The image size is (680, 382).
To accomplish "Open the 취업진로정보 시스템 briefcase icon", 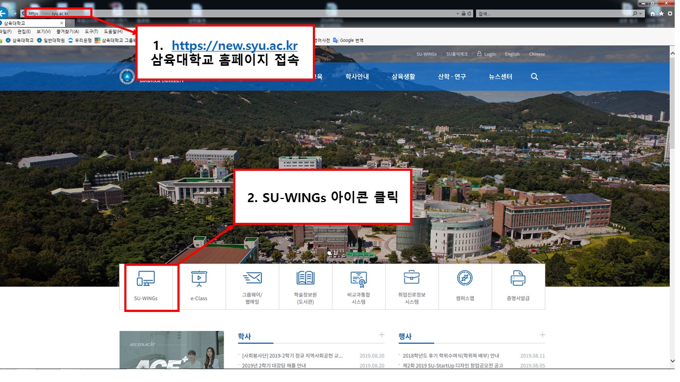I will pos(412,277).
